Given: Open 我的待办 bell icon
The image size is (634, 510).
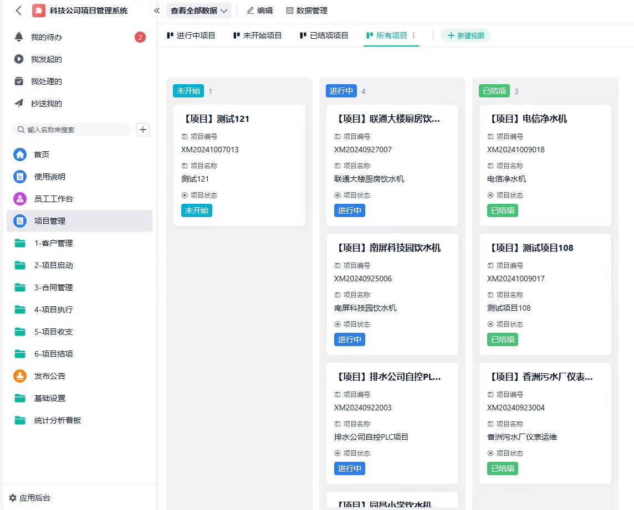Looking at the screenshot, I should (x=19, y=37).
